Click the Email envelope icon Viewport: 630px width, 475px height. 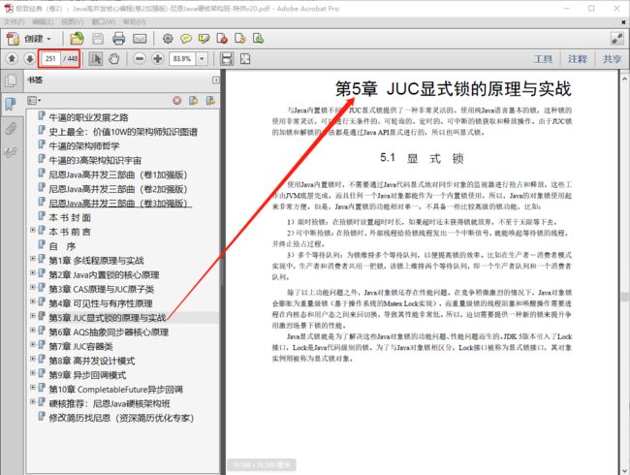click(142, 39)
